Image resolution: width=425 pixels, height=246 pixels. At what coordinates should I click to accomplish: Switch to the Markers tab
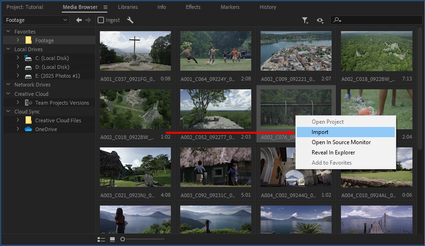click(x=230, y=7)
